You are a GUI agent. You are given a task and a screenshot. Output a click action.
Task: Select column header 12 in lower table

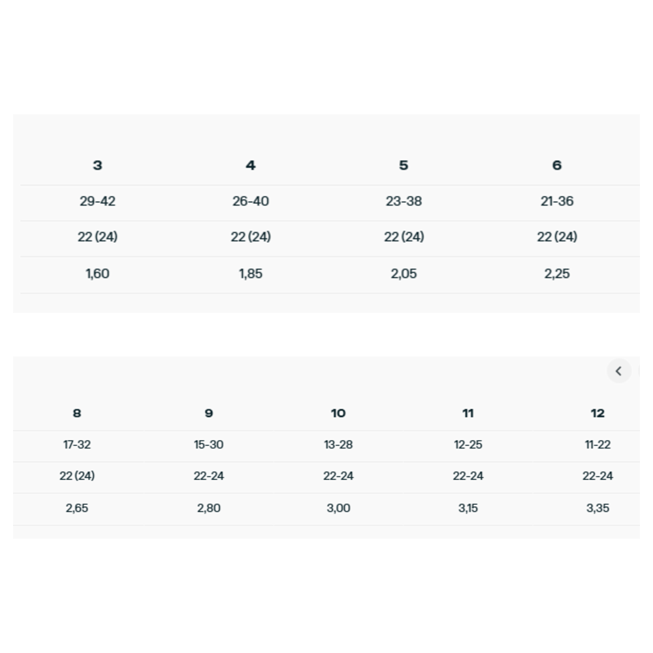[597, 413]
